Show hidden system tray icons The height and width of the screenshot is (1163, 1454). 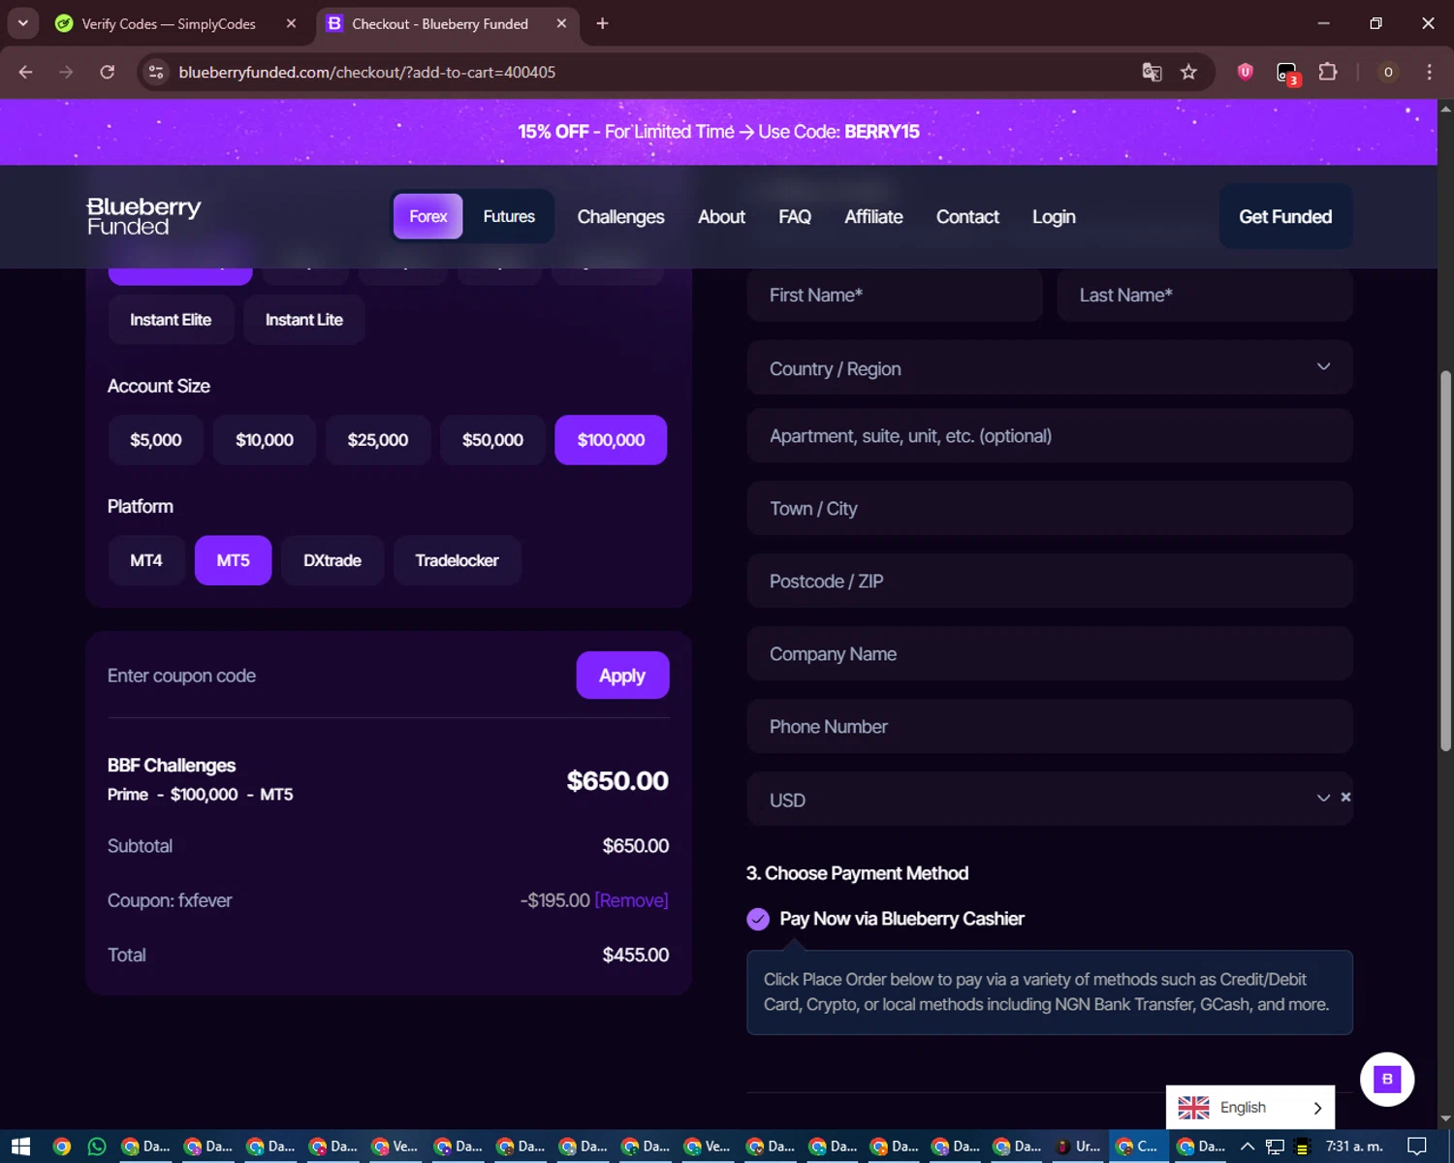coord(1247,1147)
